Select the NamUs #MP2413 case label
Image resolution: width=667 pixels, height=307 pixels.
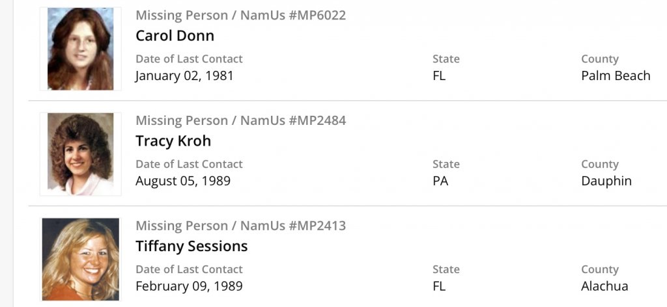pyautogui.click(x=240, y=226)
